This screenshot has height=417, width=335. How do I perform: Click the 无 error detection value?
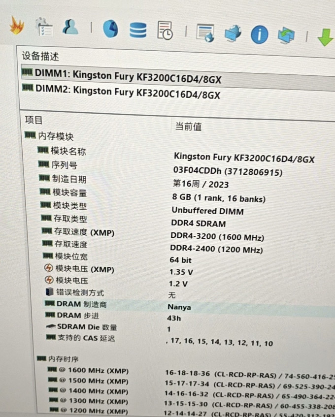(x=172, y=295)
